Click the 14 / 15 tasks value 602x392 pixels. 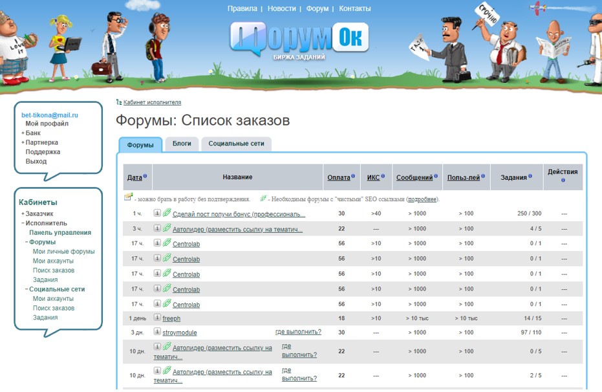pyautogui.click(x=533, y=318)
